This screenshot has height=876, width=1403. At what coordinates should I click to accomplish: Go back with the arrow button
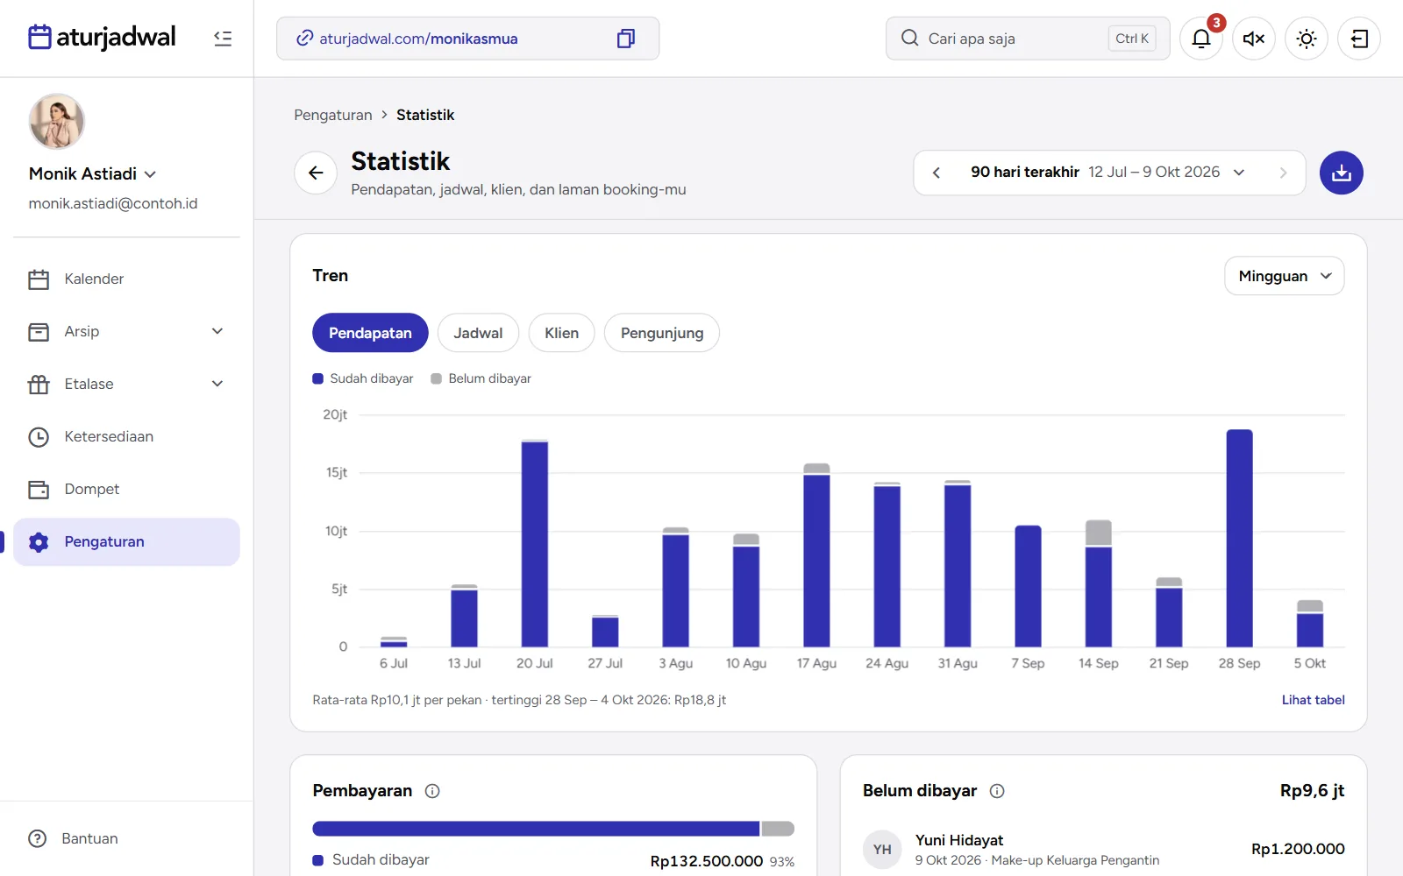(316, 173)
